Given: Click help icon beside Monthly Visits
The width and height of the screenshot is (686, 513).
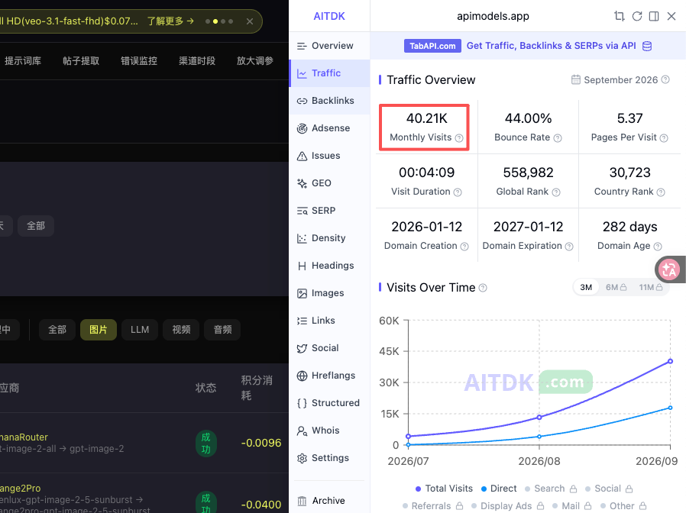Looking at the screenshot, I should pos(459,138).
